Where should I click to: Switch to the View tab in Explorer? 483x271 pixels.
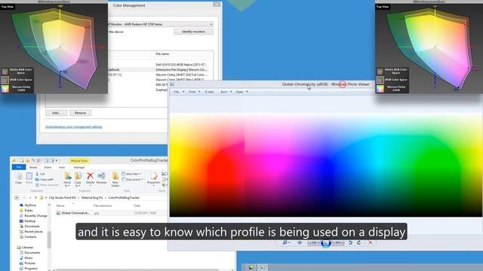(x=62, y=167)
